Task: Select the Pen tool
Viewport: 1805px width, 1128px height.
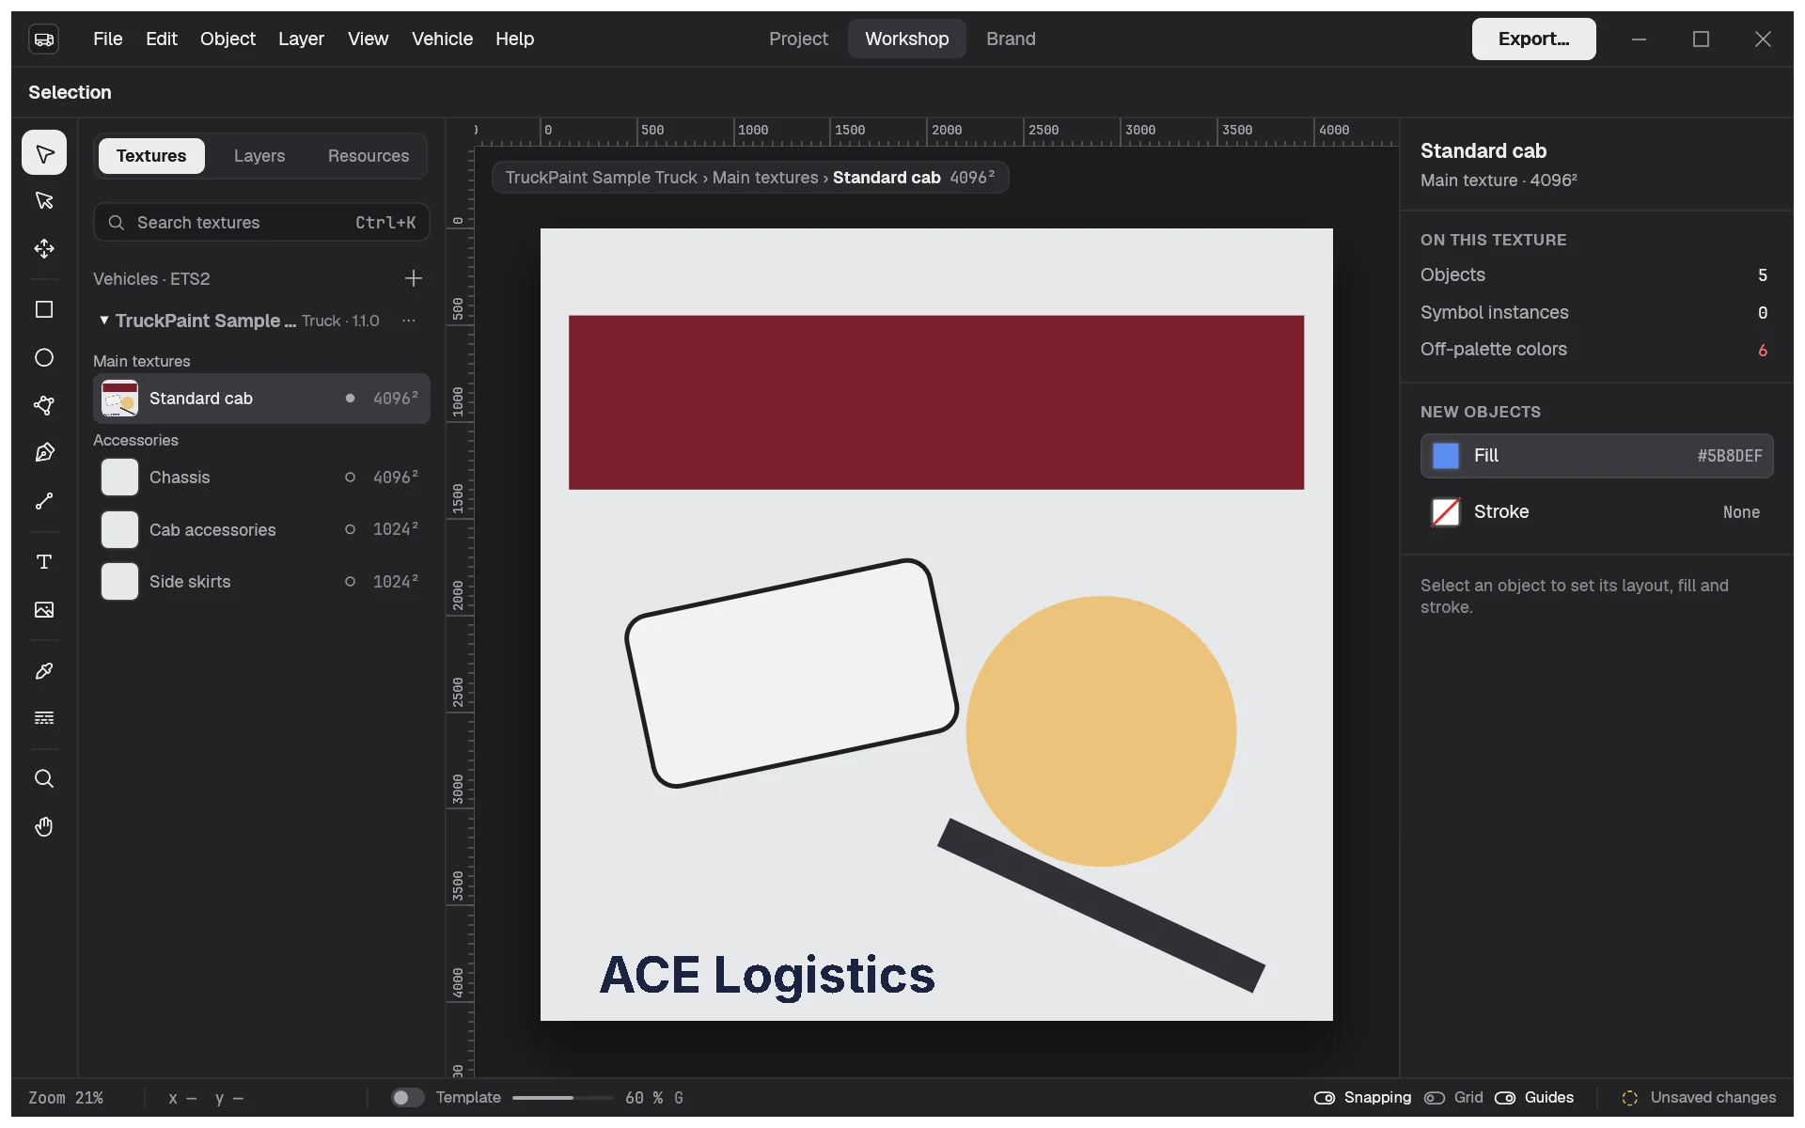Action: tap(44, 453)
